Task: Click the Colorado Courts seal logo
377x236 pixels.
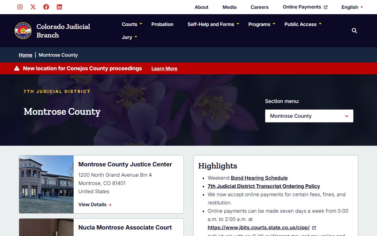Action: pyautogui.click(x=23, y=31)
